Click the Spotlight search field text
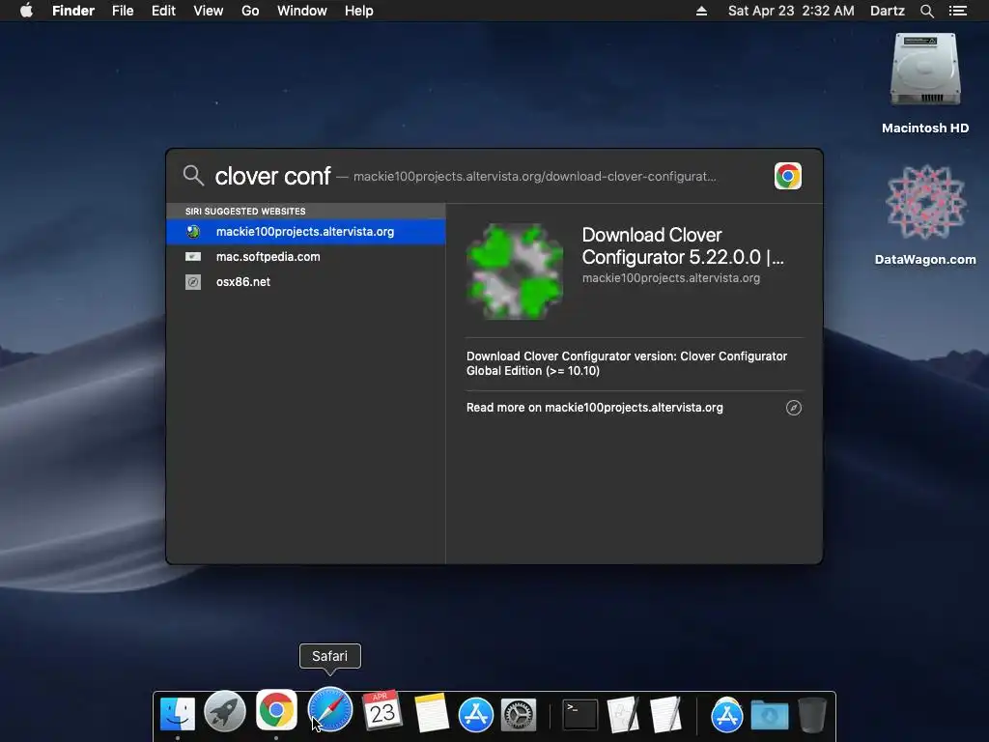The width and height of the screenshot is (989, 742). 272,176
